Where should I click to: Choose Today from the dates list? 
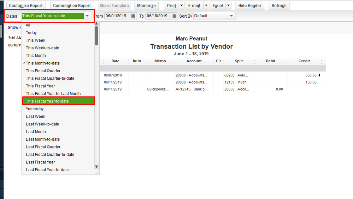(58, 33)
